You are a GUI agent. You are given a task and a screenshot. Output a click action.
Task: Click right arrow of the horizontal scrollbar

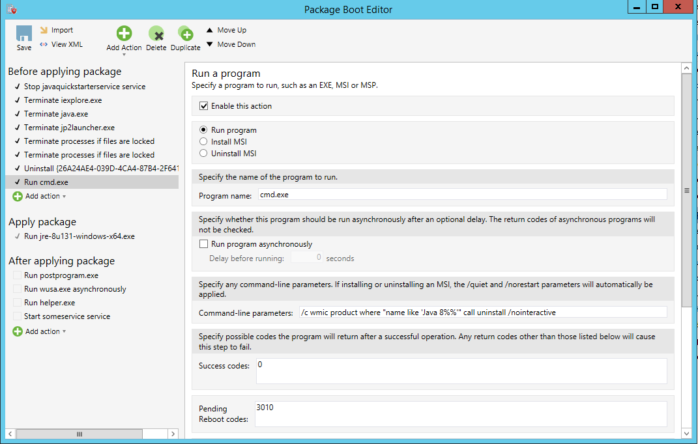point(173,434)
